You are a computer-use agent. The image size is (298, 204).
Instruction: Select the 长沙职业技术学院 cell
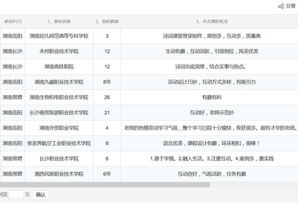[x=59, y=158]
